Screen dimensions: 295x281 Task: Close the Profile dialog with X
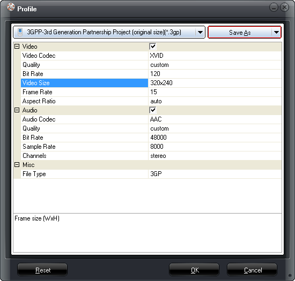coord(284,7)
